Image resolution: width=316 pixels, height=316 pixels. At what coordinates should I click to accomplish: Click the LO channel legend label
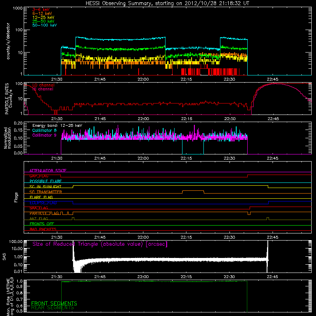(43, 85)
